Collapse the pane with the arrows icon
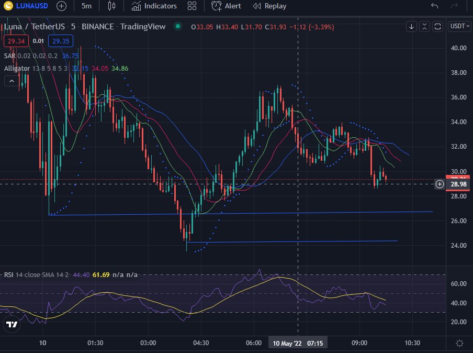This screenshot has height=353, width=473. 424,27
